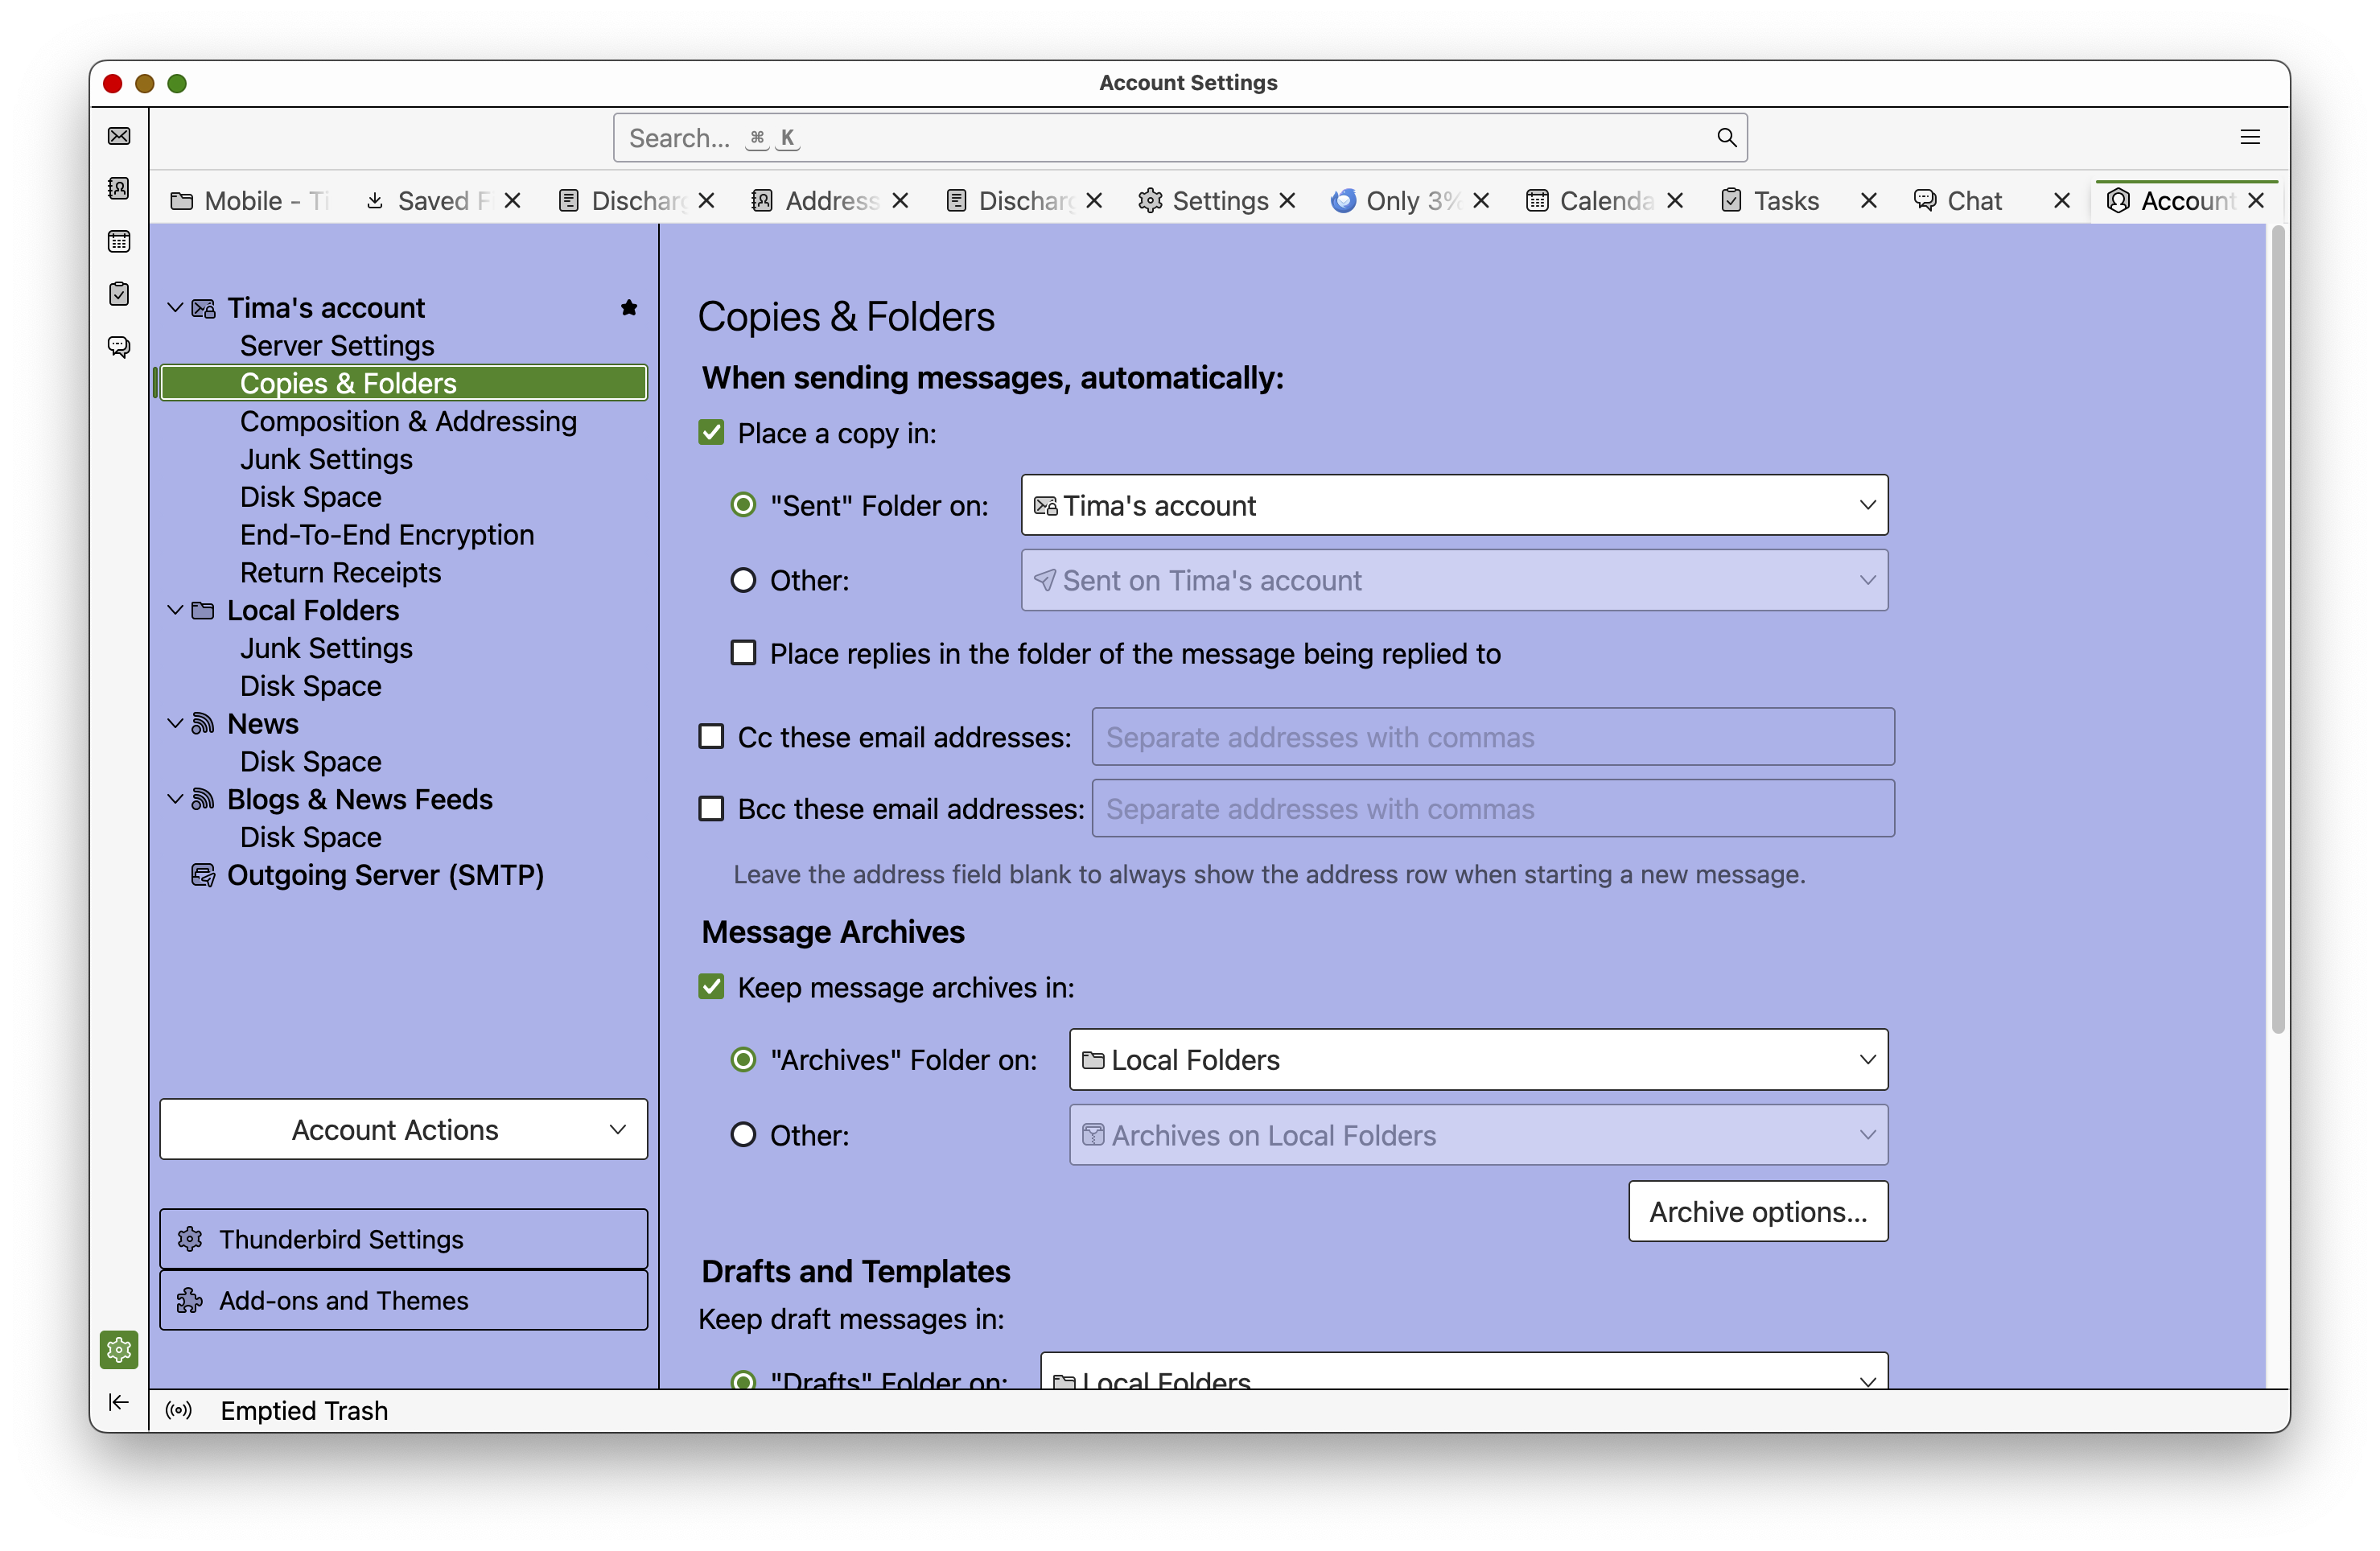2380x1551 pixels.
Task: Switch to the Tasks tab
Action: tap(1785, 201)
